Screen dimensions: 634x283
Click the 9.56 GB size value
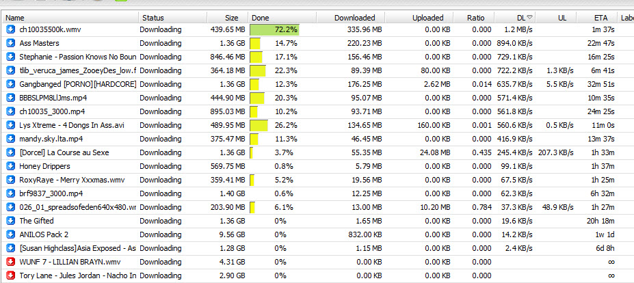(x=232, y=234)
